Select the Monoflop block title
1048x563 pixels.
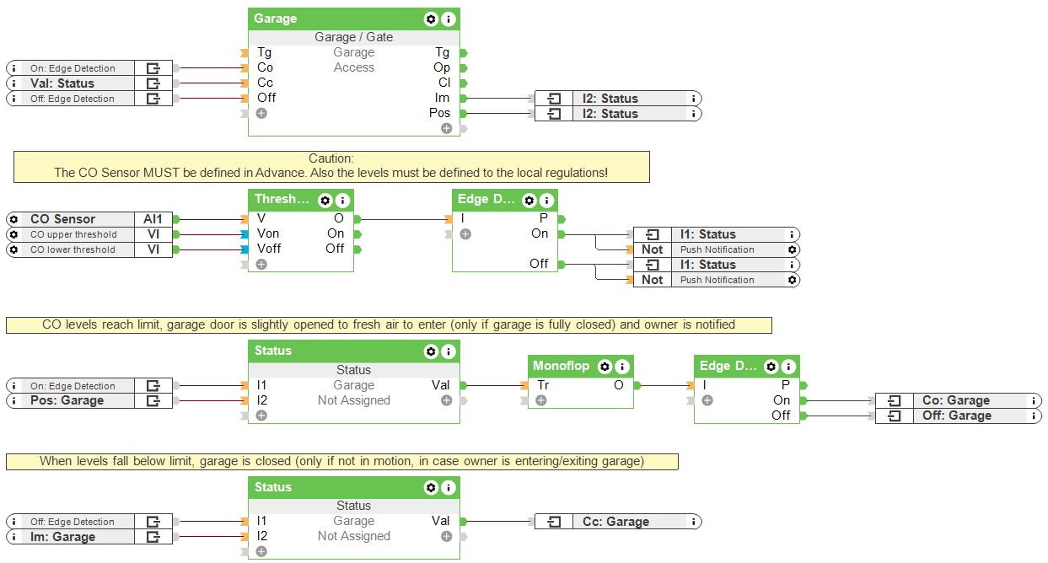coord(561,367)
